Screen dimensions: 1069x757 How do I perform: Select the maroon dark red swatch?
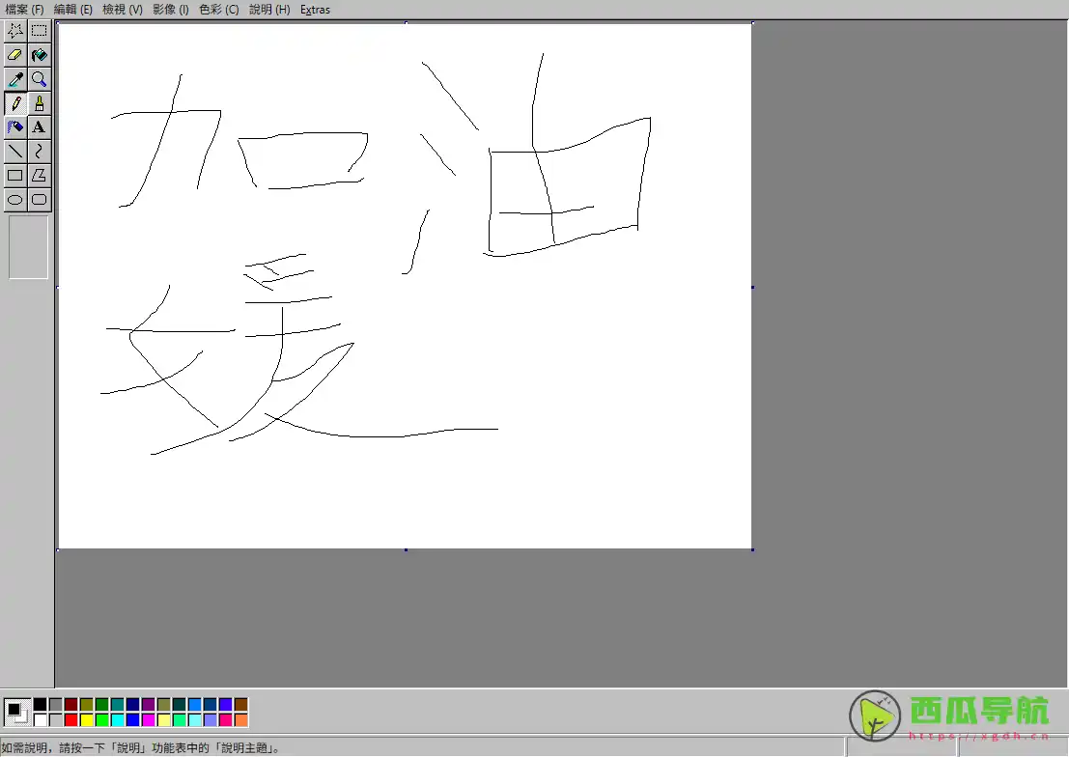(70, 705)
